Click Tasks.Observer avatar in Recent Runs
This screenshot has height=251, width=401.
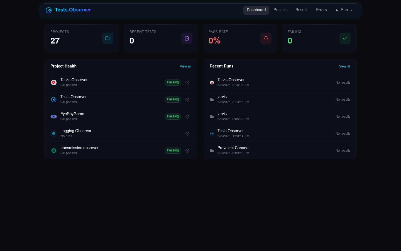[212, 83]
